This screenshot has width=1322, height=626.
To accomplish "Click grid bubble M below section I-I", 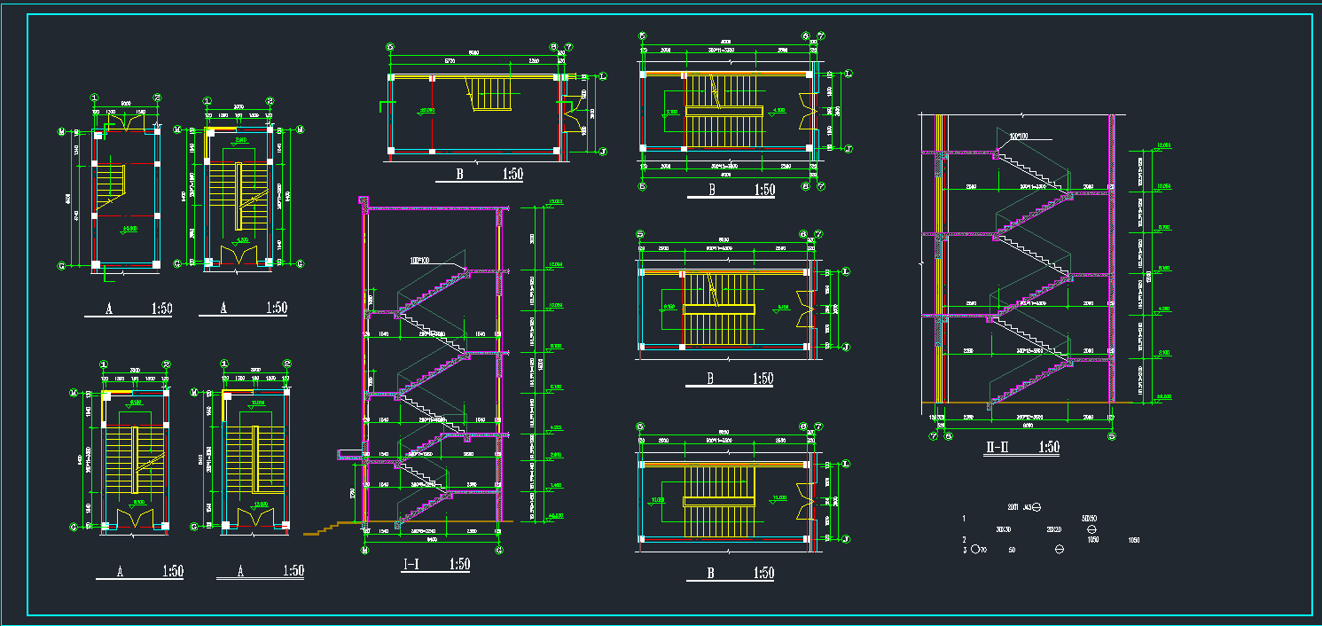I will point(364,551).
